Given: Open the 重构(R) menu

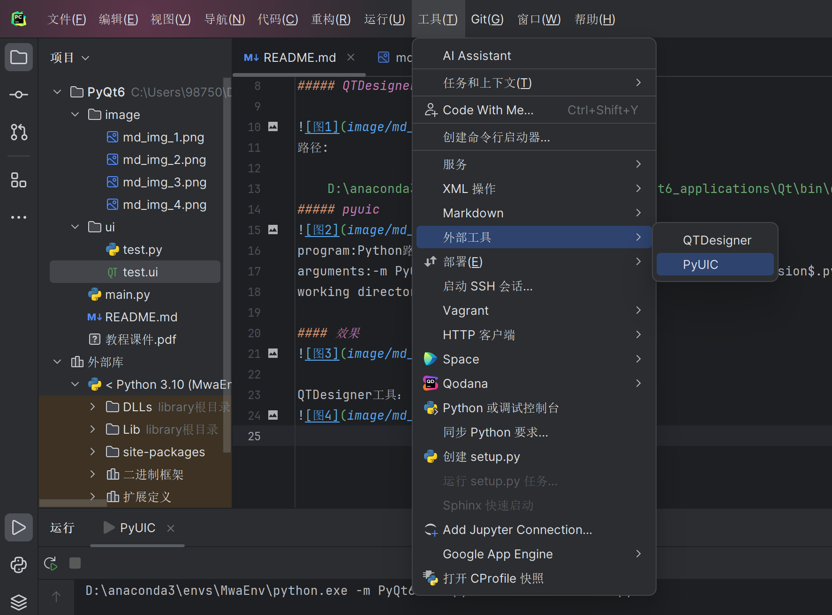Looking at the screenshot, I should pyautogui.click(x=331, y=19).
